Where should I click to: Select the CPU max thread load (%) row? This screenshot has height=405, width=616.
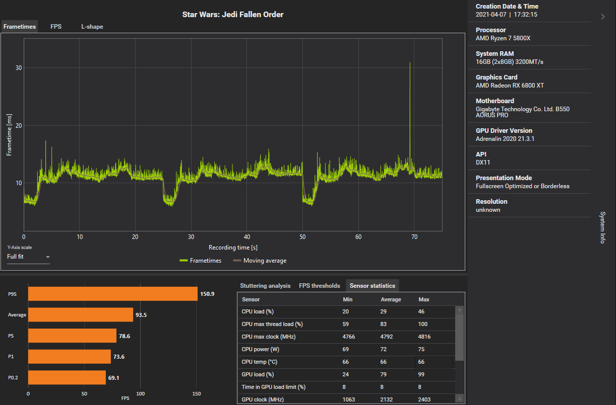[346, 325]
